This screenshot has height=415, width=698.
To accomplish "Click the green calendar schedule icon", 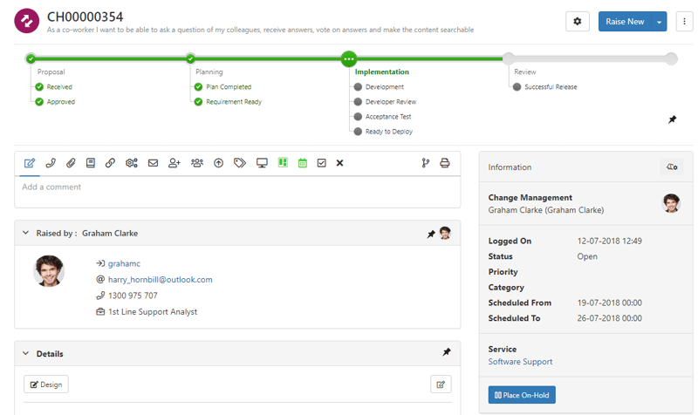I will tap(303, 163).
